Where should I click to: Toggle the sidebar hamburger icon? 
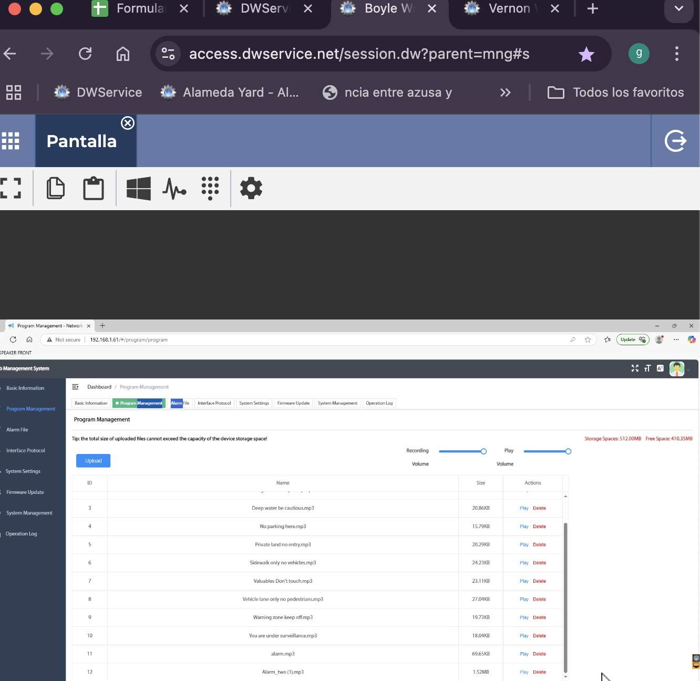[75, 387]
